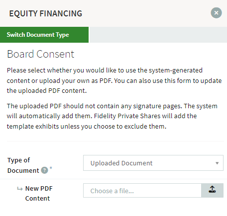This screenshot has height=216, width=227.
Task: Click the required asterisk next to help icon
Action: 51,168
